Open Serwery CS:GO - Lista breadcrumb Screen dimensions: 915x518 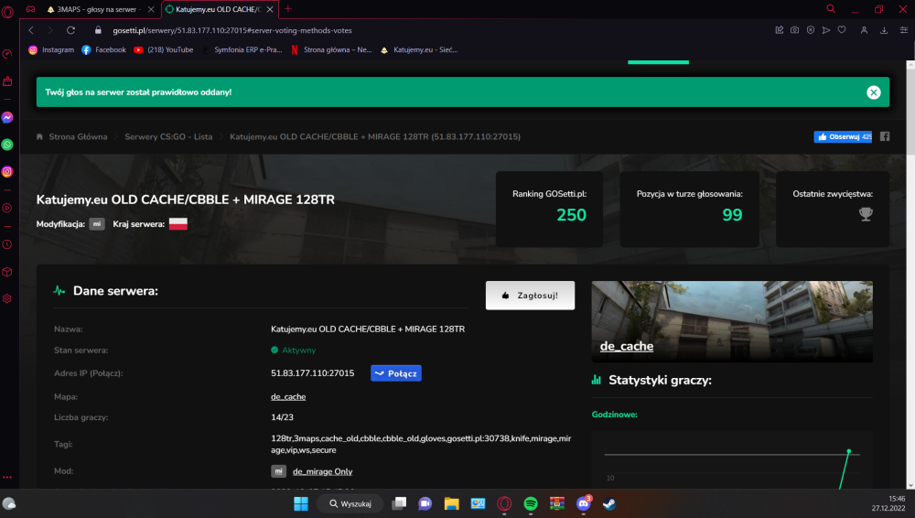168,136
